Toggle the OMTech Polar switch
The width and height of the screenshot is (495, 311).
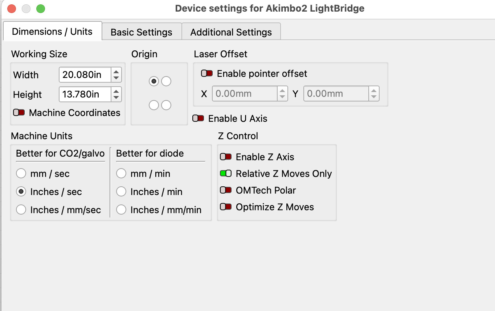click(226, 190)
